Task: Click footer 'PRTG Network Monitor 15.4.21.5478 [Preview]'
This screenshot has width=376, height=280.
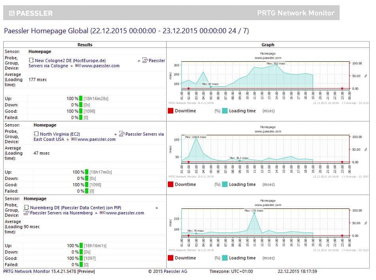Action: [x=49, y=271]
